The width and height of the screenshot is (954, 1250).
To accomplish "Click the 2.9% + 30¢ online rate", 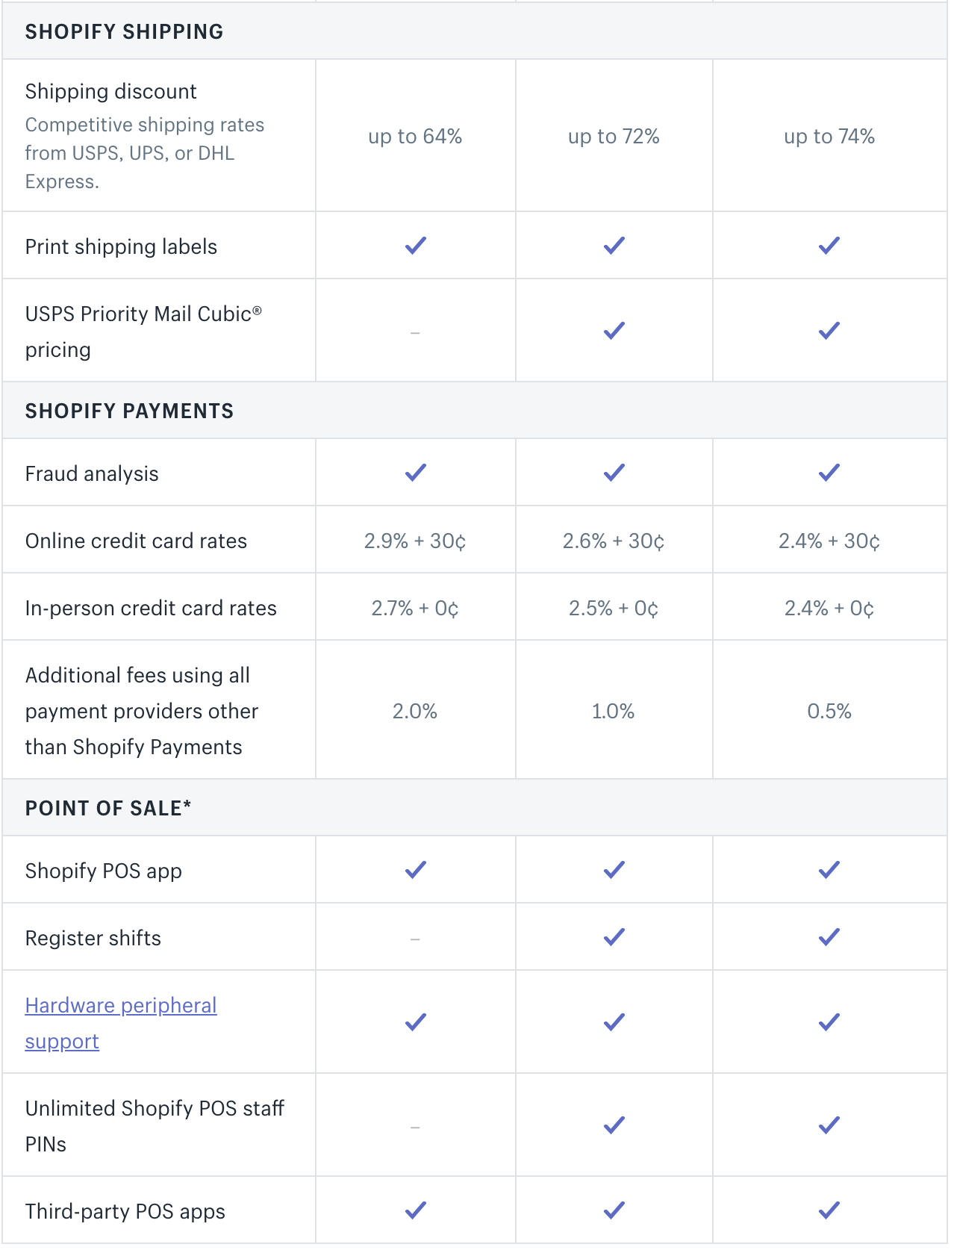I will pos(415,541).
